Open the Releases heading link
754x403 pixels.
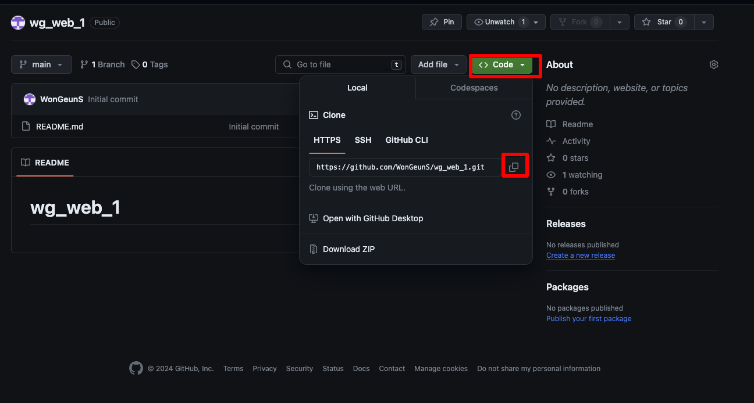(x=566, y=224)
